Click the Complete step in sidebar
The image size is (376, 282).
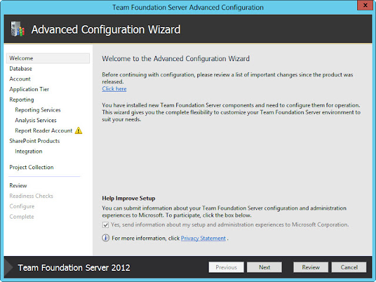[22, 217]
